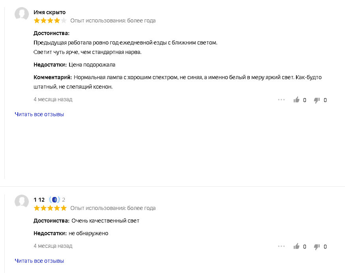
Task: Click "4 месяца назад" on the first review
Action: click(53, 99)
